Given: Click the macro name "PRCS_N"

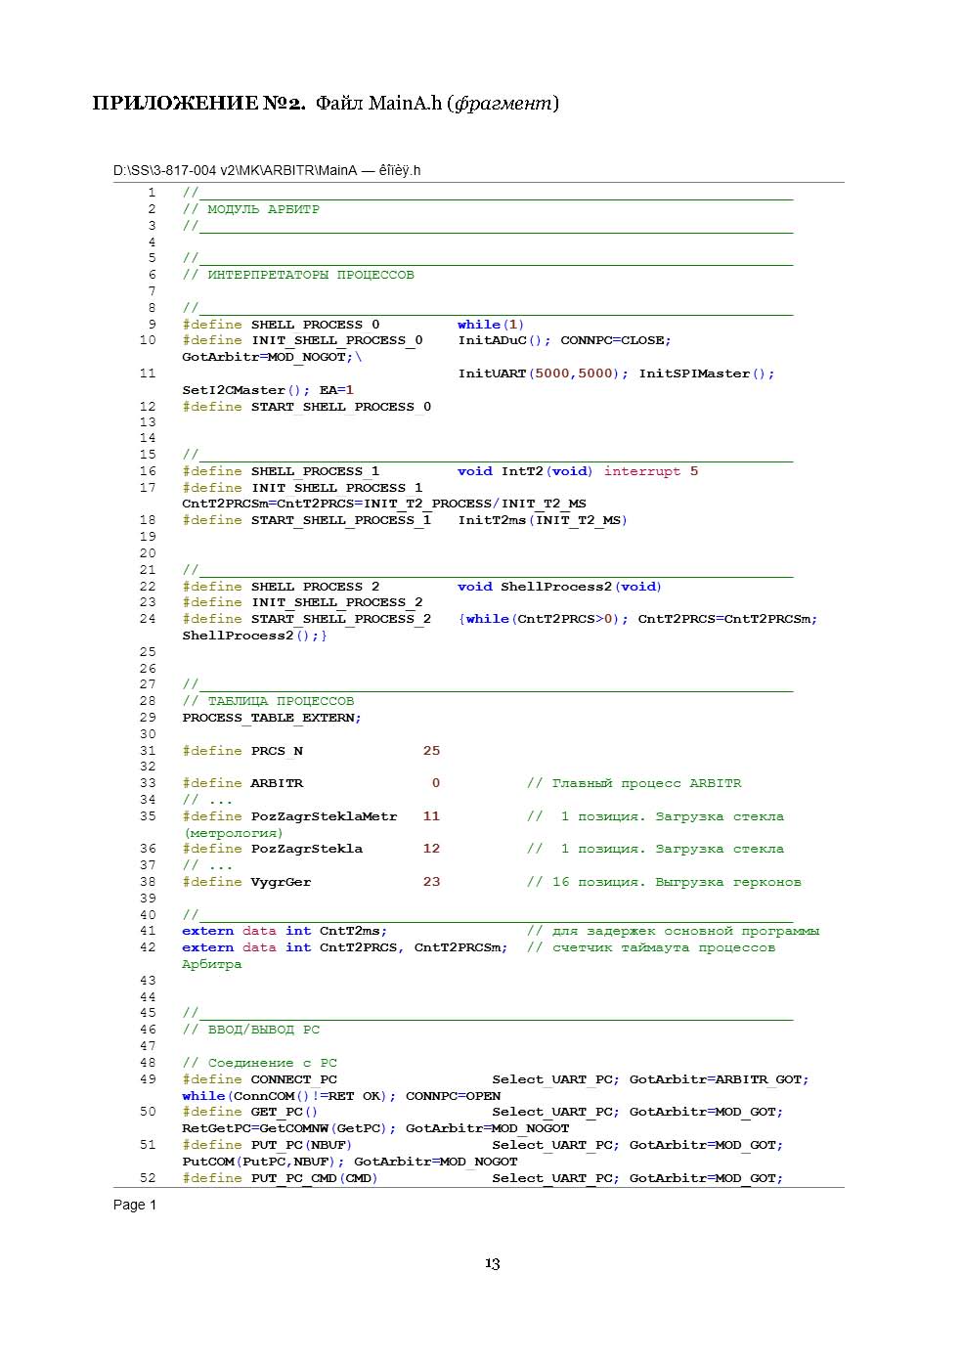Looking at the screenshot, I should coord(277,751).
